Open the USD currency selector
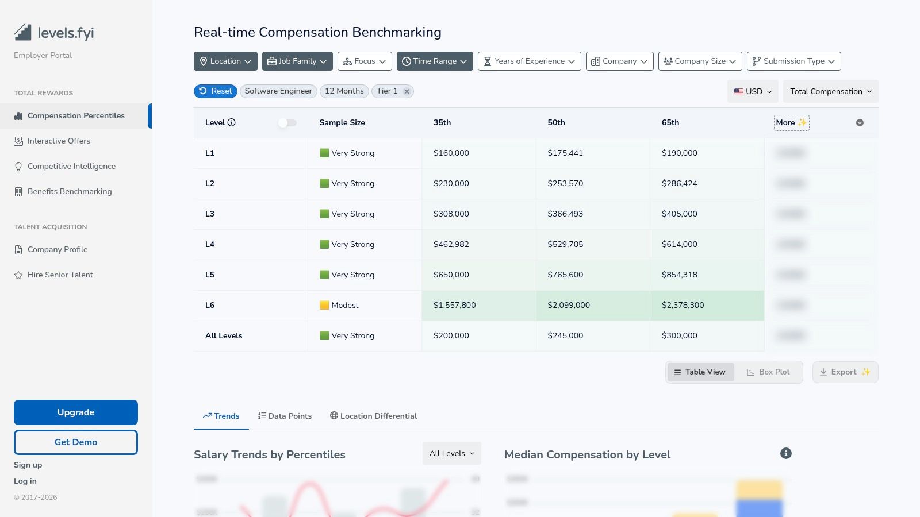920x517 pixels. (753, 91)
